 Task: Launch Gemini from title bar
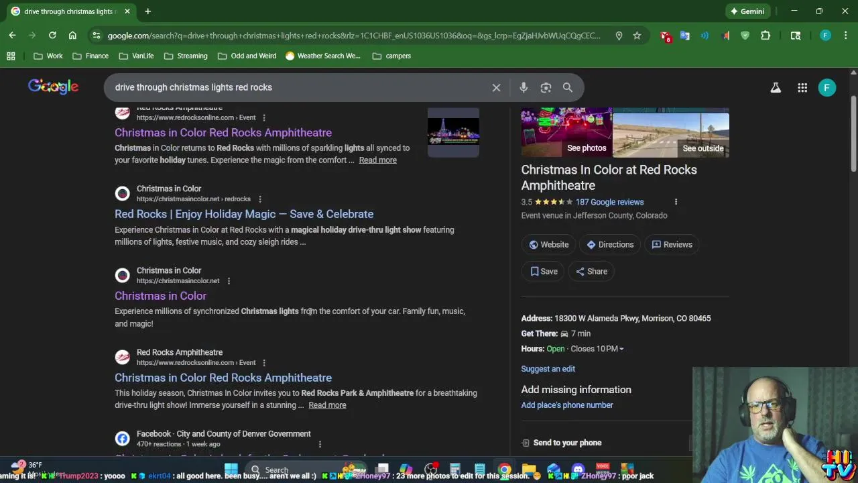pyautogui.click(x=747, y=11)
